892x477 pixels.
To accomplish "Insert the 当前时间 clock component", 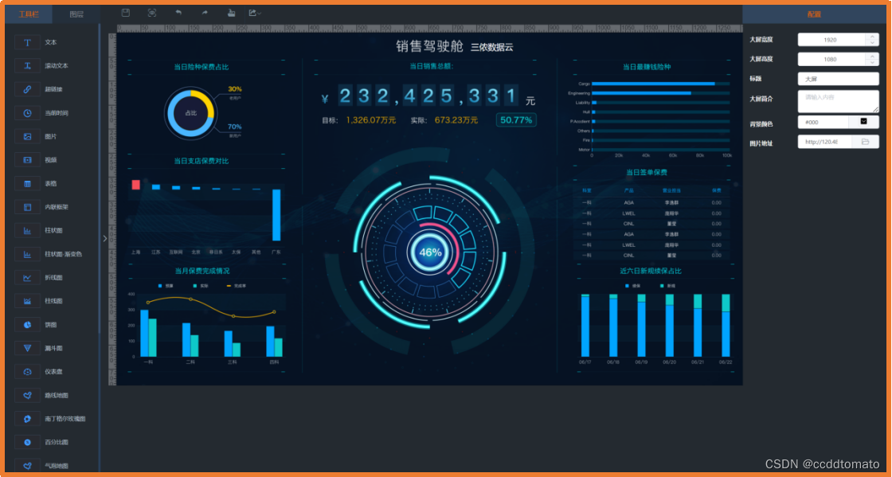I will 27,113.
